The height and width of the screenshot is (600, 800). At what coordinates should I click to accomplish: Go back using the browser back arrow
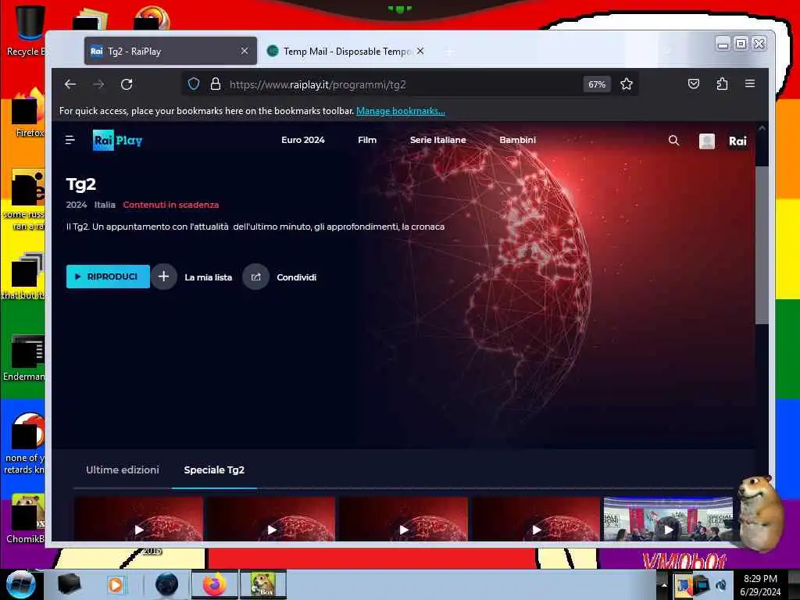point(70,84)
